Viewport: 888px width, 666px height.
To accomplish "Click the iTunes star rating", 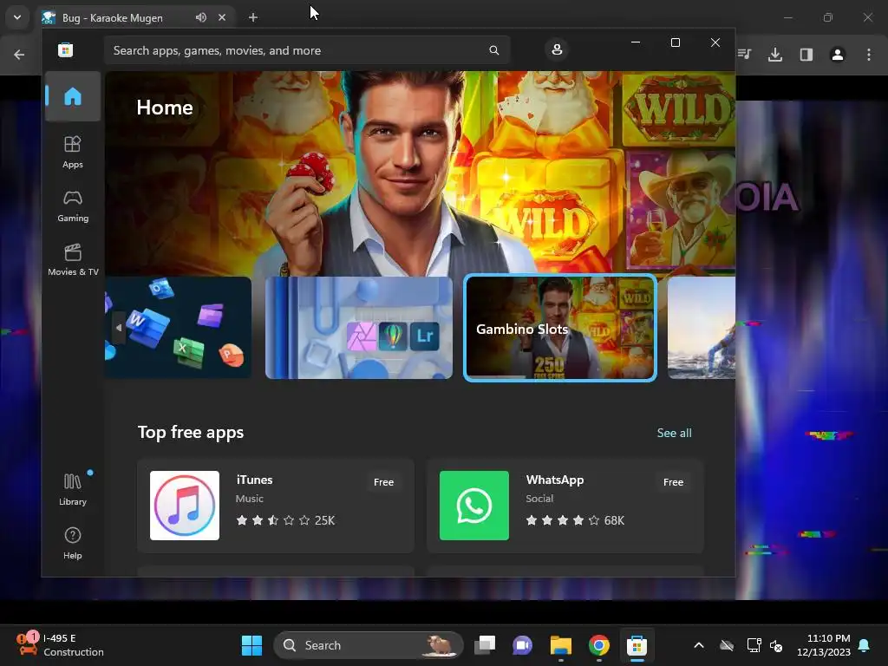I will point(285,520).
